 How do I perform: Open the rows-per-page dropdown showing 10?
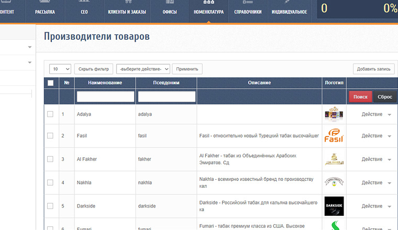[60, 68]
